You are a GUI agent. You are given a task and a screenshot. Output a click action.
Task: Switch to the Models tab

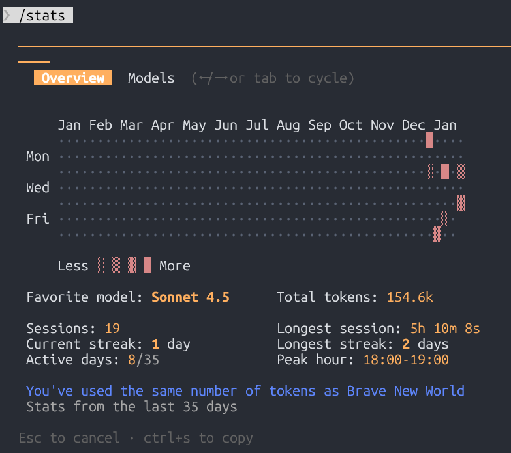(x=151, y=78)
